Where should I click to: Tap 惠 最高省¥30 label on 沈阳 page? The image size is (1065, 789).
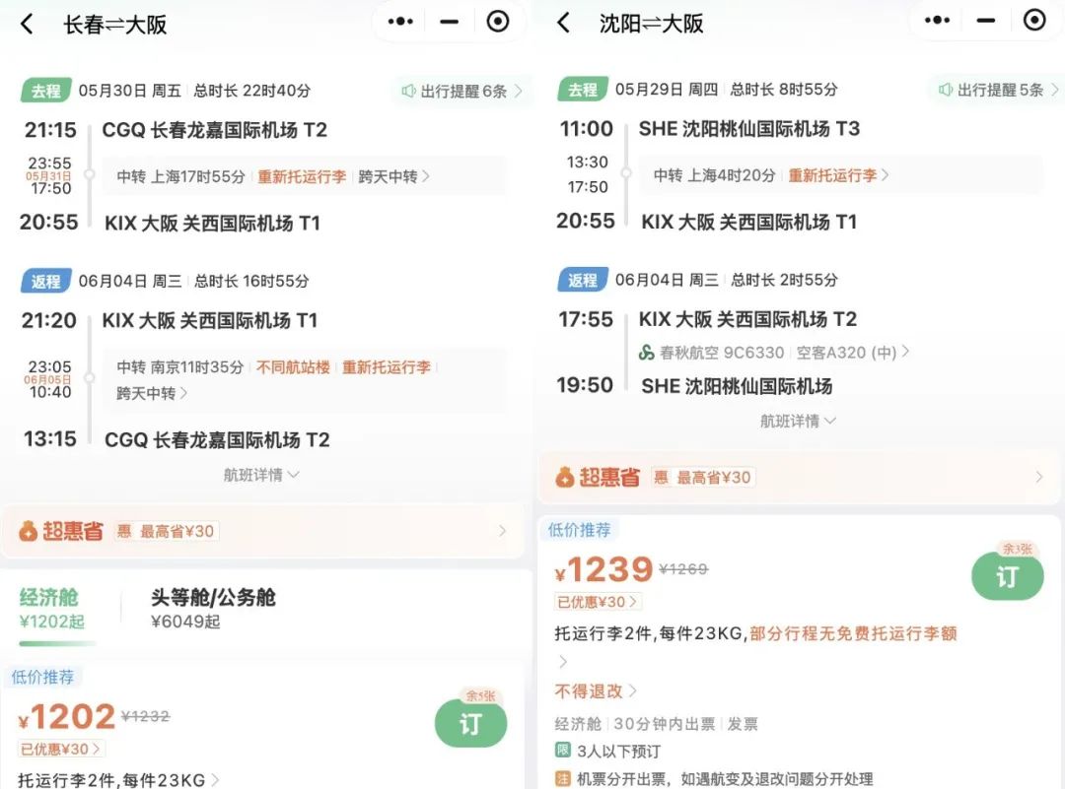702,478
